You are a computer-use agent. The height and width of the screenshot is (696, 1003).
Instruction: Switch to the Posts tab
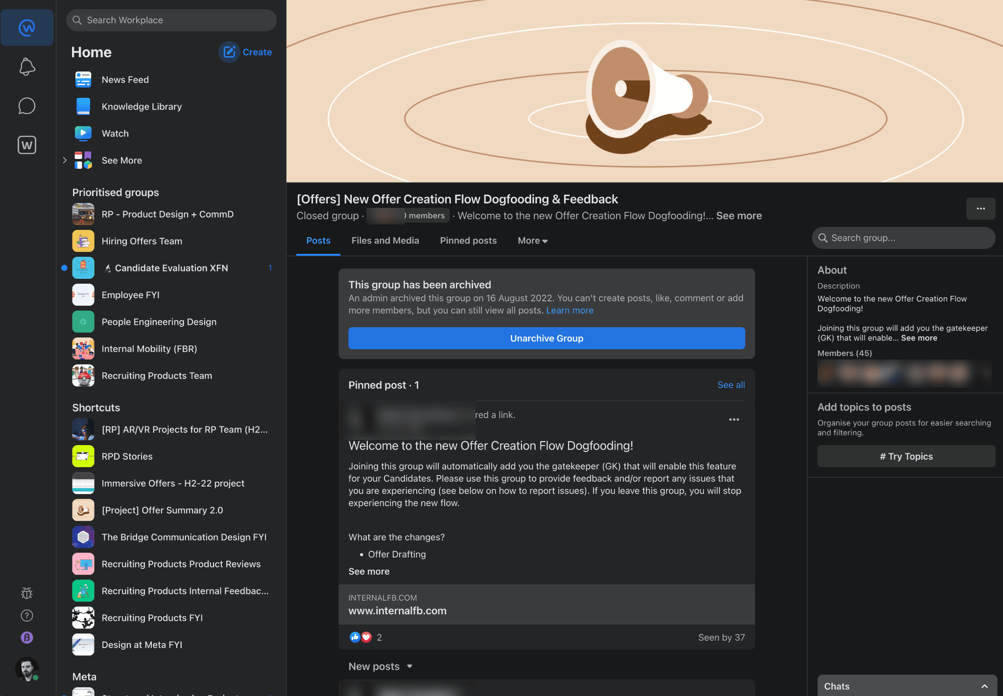[x=318, y=240]
